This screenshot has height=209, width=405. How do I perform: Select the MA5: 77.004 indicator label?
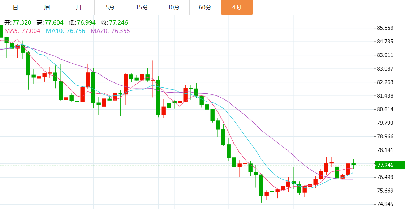[x=22, y=31]
